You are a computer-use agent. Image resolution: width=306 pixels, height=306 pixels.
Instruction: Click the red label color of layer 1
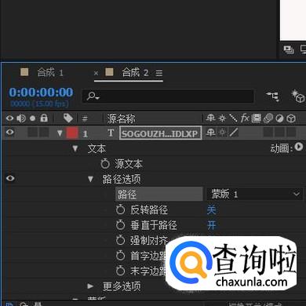click(72, 133)
